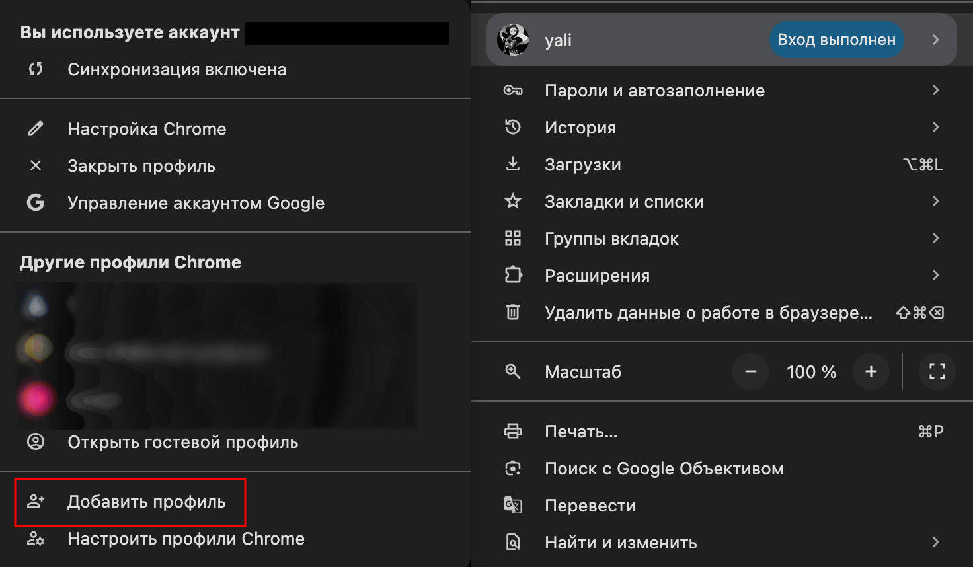The image size is (973, 567).
Task: Click the downloads arrow icon
Action: click(513, 164)
